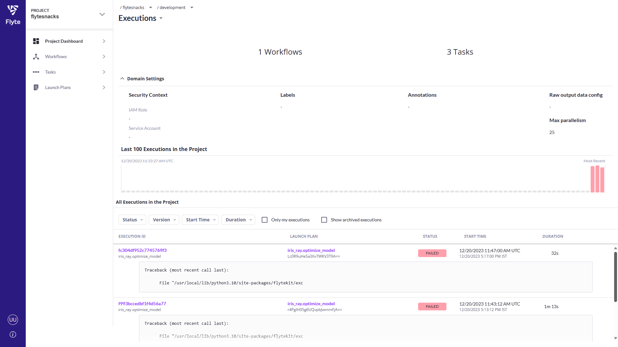Open the development domain breadcrumb dropdown
The image size is (618, 347).
192,7
